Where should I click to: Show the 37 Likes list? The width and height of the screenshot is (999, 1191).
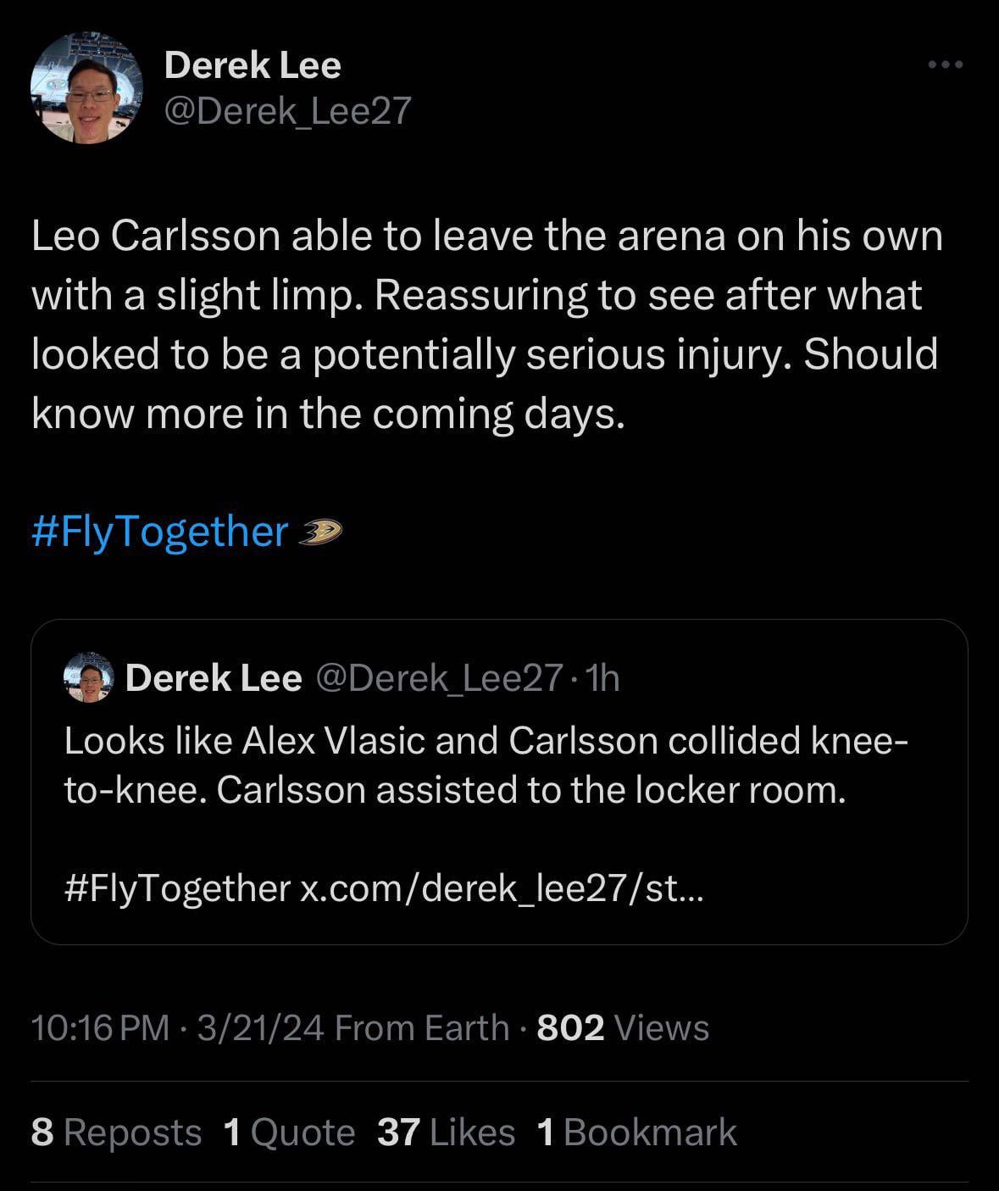click(x=446, y=1133)
